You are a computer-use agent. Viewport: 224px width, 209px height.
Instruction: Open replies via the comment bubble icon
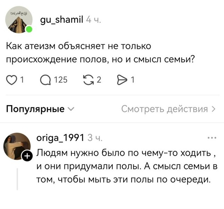pyautogui.click(x=46, y=80)
